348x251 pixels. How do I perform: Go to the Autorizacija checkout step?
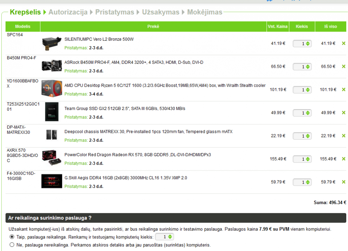68,12
